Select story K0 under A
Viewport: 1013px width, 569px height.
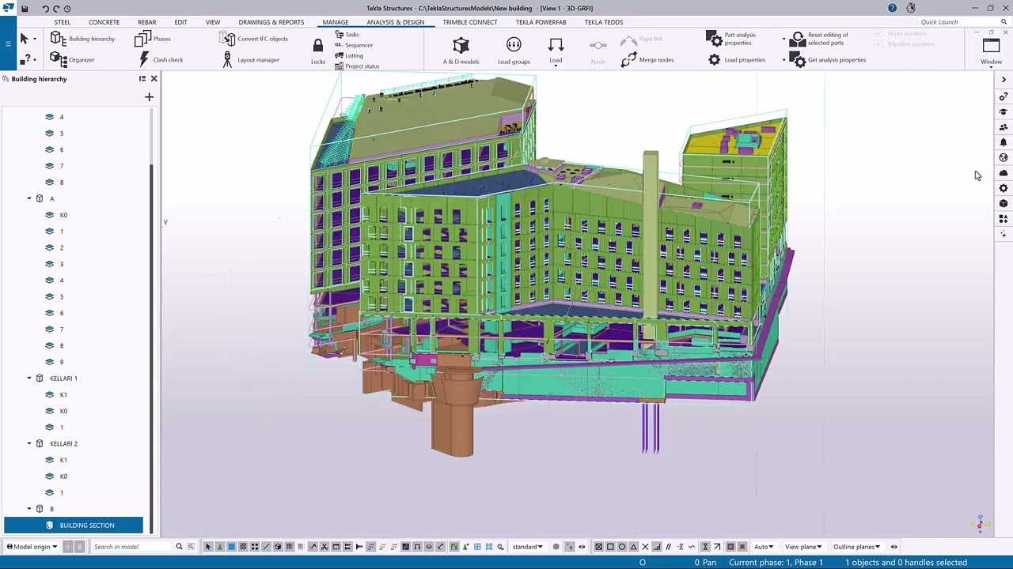63,215
